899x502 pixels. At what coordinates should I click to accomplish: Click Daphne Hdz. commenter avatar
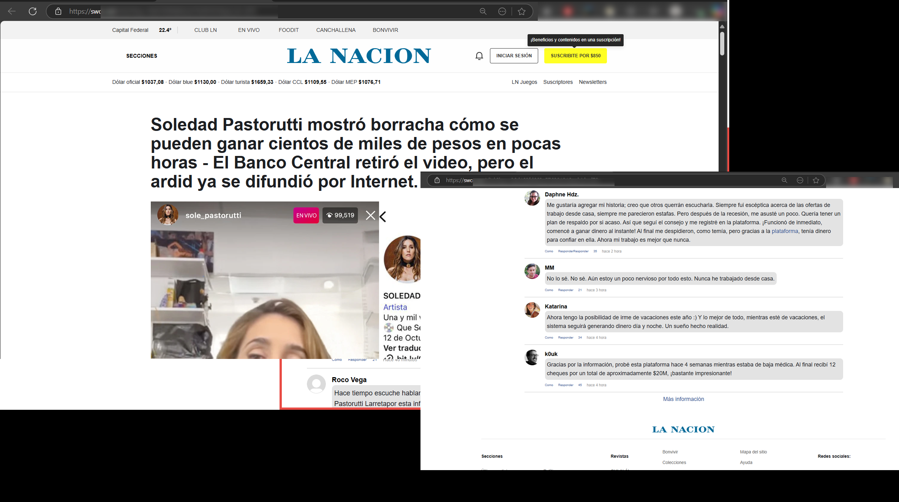[x=532, y=198]
